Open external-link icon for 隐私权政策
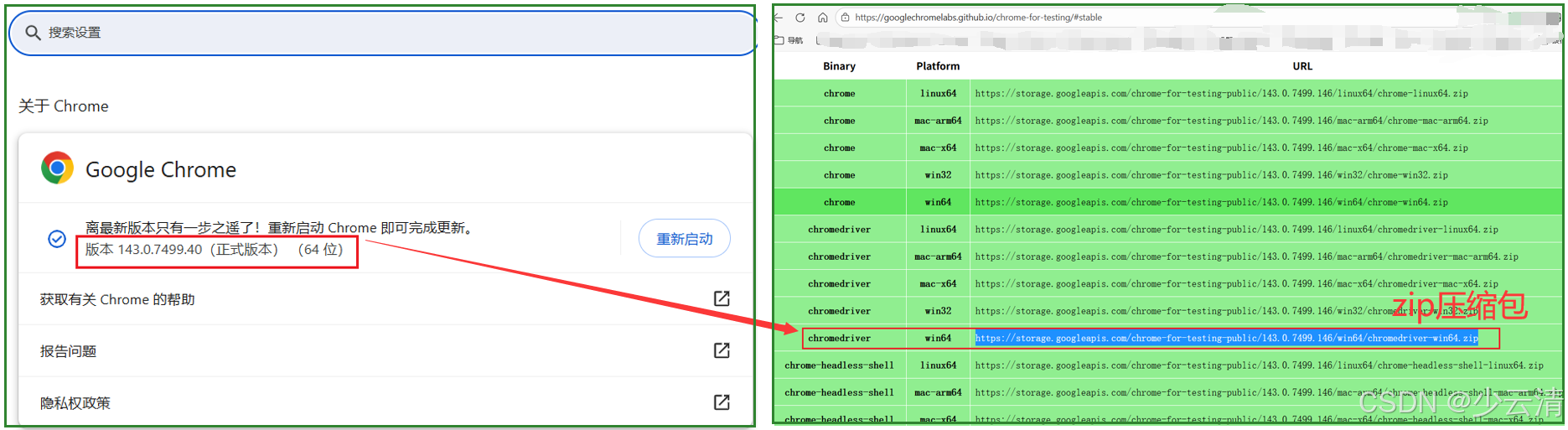 (722, 402)
